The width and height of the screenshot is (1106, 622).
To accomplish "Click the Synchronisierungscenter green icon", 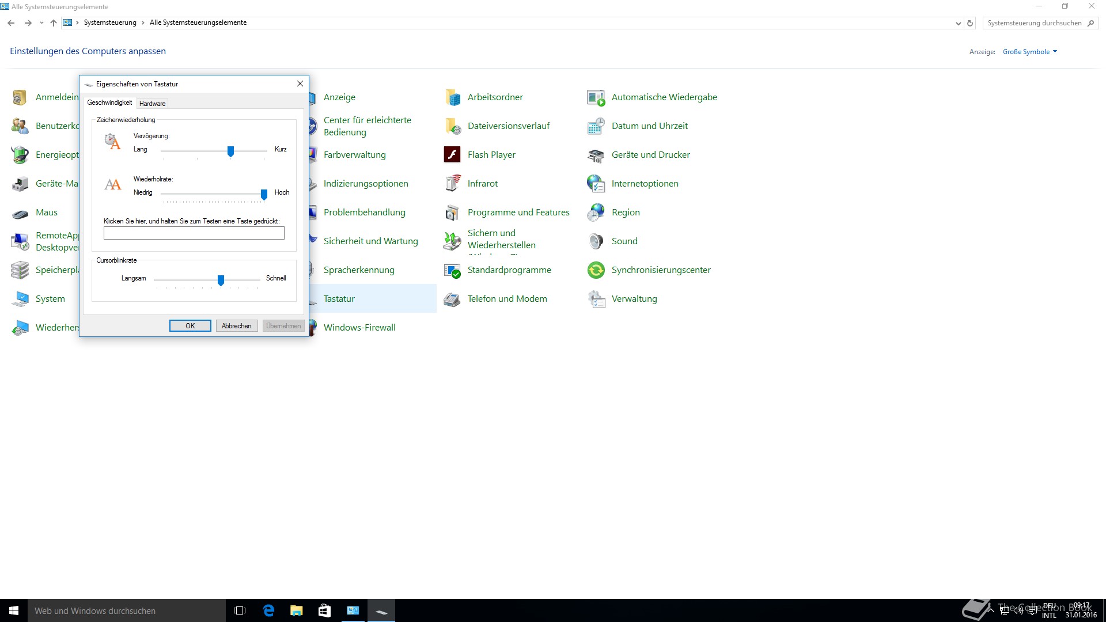I will click(596, 270).
